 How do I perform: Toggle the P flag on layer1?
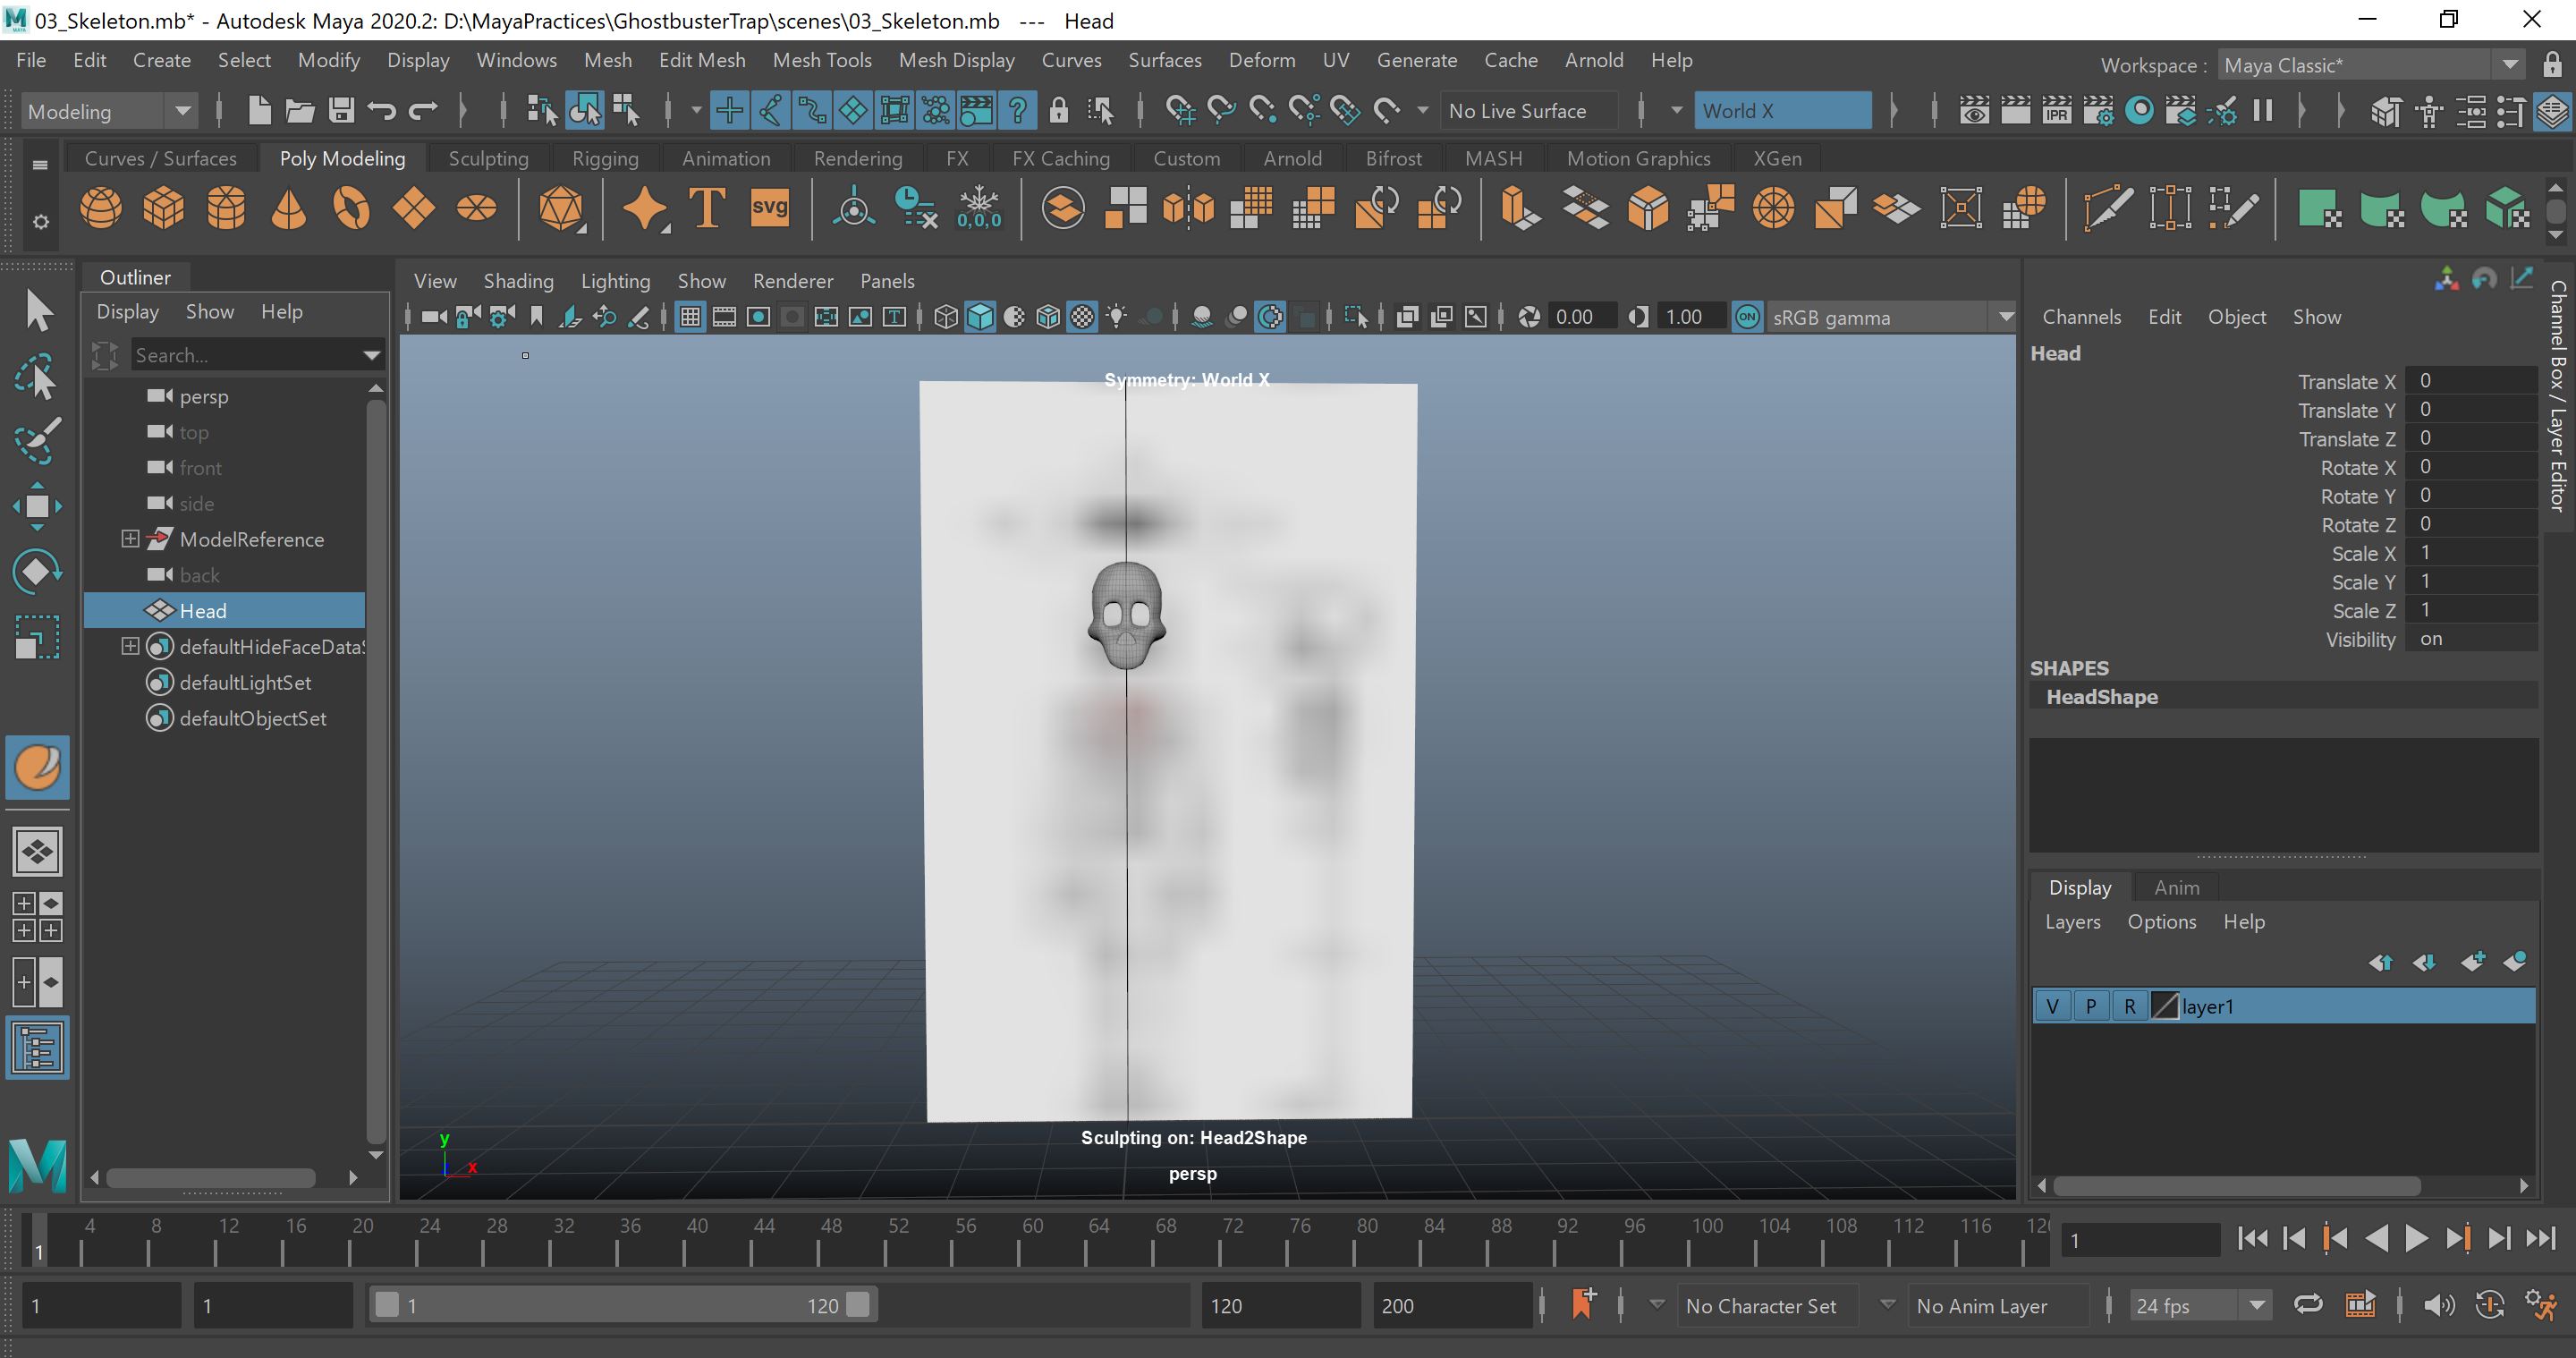[2090, 1006]
